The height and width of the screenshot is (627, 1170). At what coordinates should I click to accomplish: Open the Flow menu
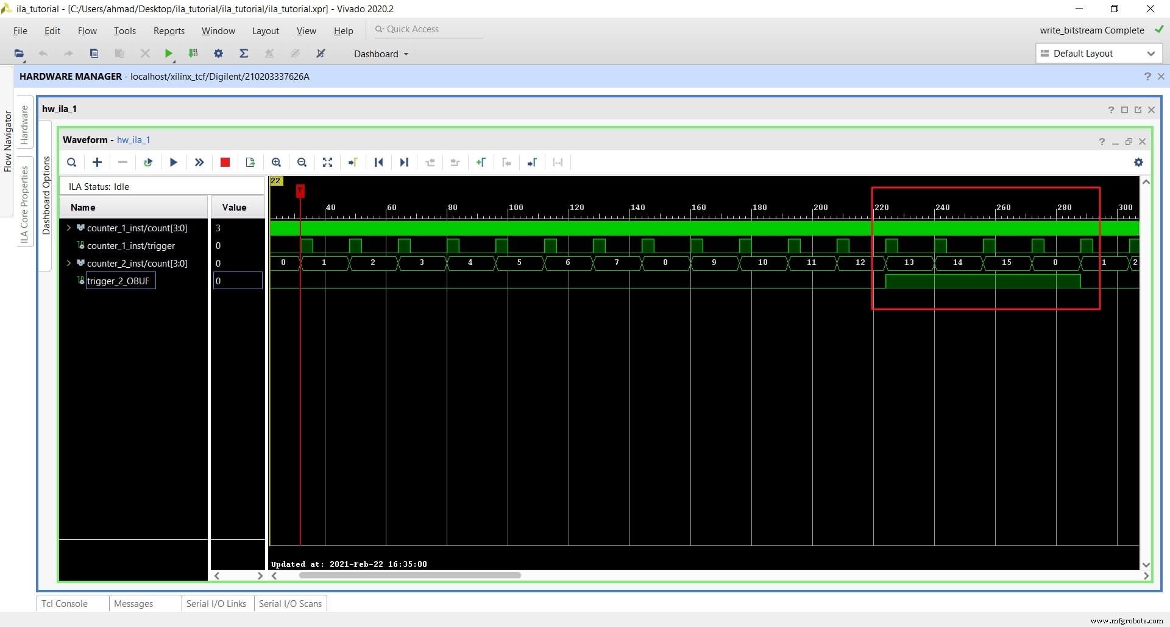(x=87, y=30)
